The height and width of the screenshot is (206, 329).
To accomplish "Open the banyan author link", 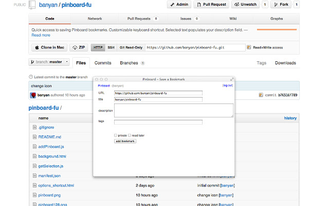I will (43, 95).
